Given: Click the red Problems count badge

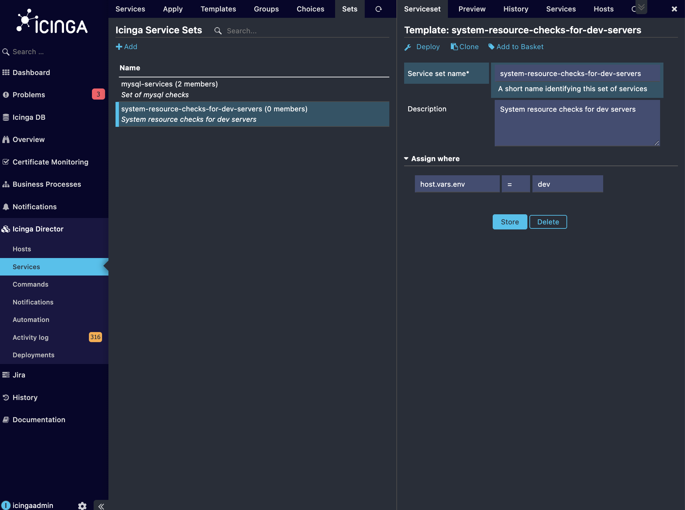Looking at the screenshot, I should click(98, 94).
